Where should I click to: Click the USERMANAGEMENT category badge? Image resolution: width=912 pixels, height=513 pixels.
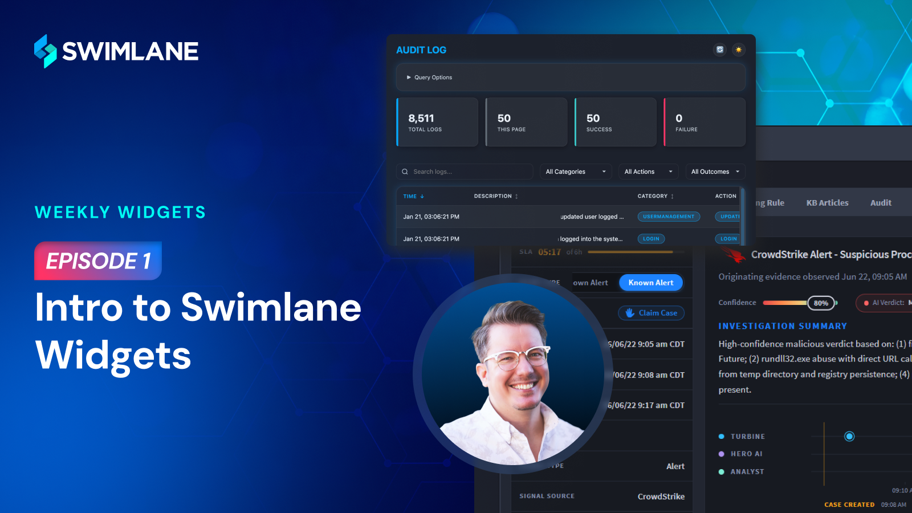669,217
